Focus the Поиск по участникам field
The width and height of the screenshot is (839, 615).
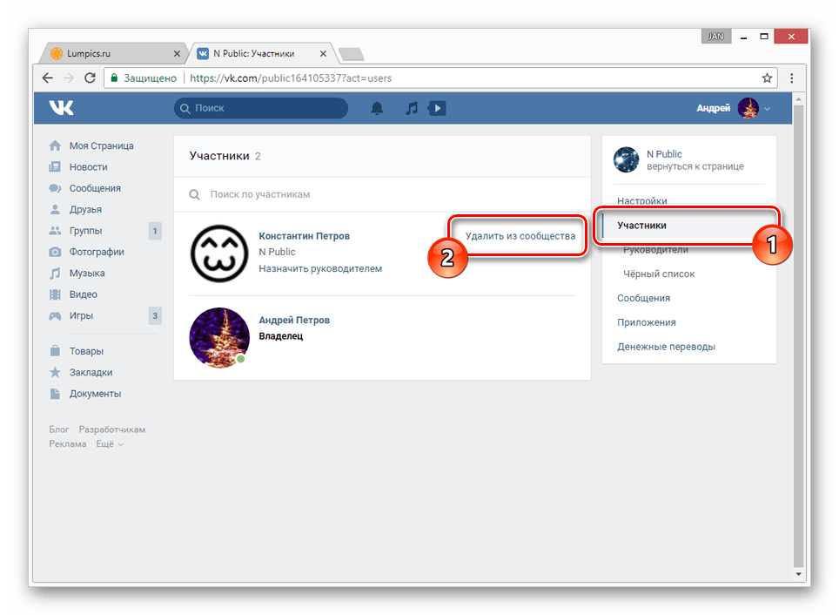point(382,194)
